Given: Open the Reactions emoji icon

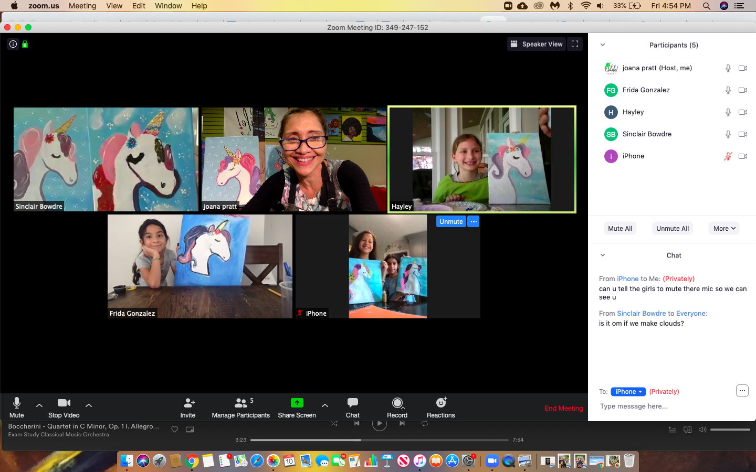Looking at the screenshot, I should click(x=440, y=403).
